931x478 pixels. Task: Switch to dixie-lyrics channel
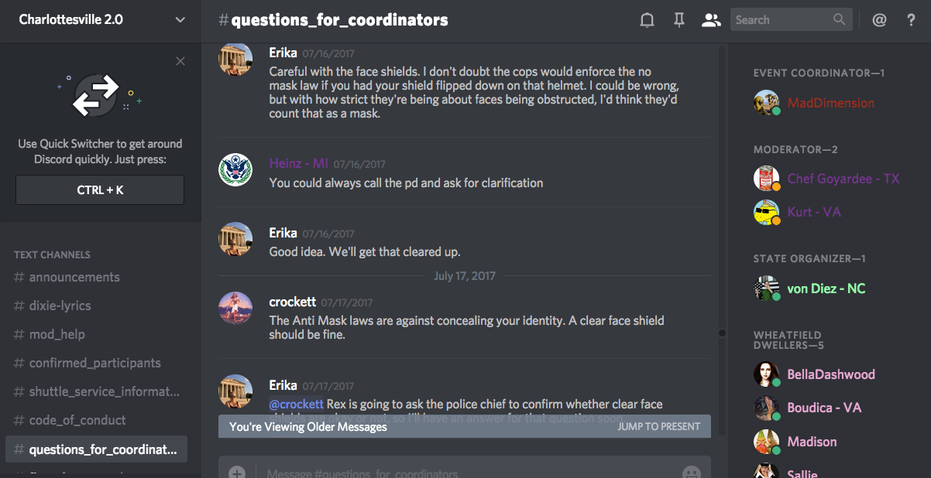click(60, 306)
